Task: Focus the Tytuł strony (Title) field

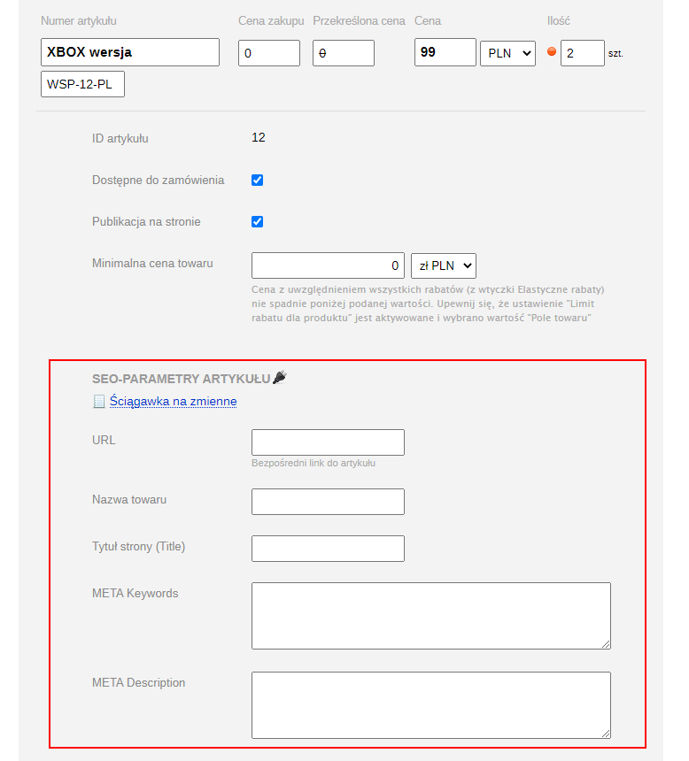Action: click(x=328, y=549)
